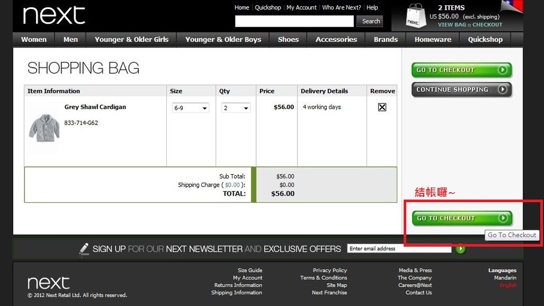The width and height of the screenshot is (544, 306).
Task: Click the SHOPPING BAG page heading
Action: [83, 68]
